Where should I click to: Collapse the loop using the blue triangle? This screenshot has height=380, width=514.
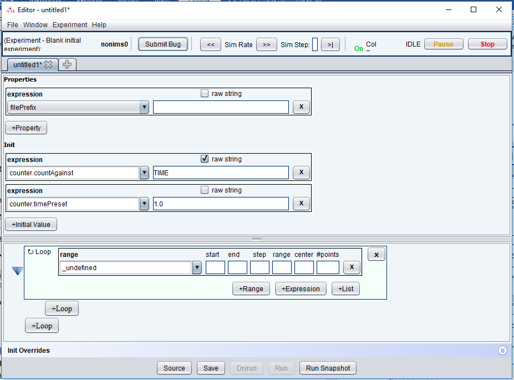[18, 271]
